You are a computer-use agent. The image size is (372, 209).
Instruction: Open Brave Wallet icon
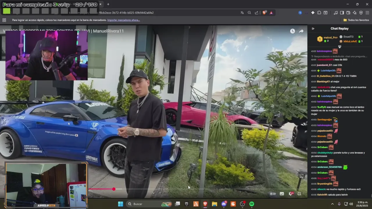pos(348,13)
